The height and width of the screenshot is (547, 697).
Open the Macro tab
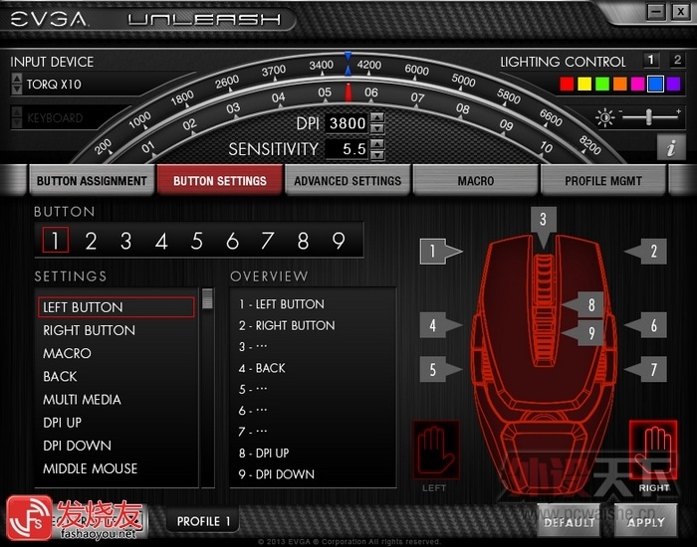tap(476, 180)
